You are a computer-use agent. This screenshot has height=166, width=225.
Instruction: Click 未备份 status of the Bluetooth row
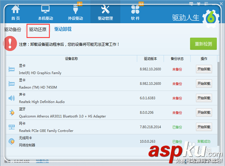tap(177, 113)
